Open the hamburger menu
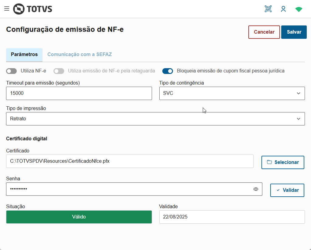Image resolution: width=311 pixels, height=250 pixels. (7, 9)
